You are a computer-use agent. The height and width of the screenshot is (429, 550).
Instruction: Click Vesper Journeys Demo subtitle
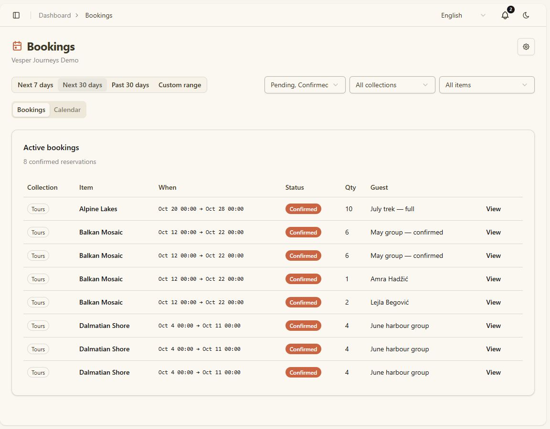[x=45, y=60]
